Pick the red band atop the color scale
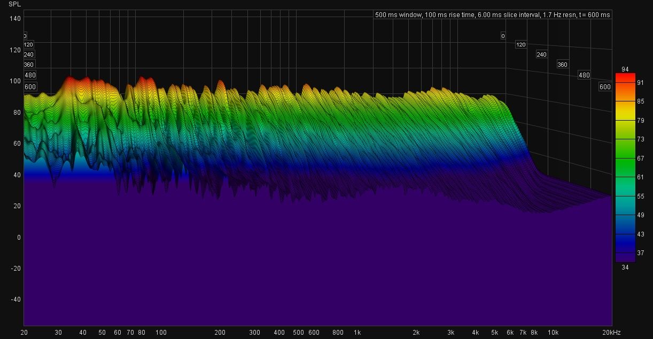 coord(625,78)
